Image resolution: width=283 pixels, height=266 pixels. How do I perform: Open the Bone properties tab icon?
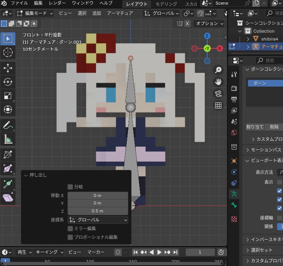tap(234, 205)
